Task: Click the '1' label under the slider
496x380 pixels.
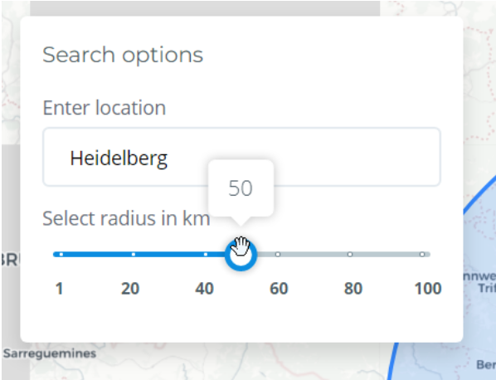Action: [x=59, y=289]
